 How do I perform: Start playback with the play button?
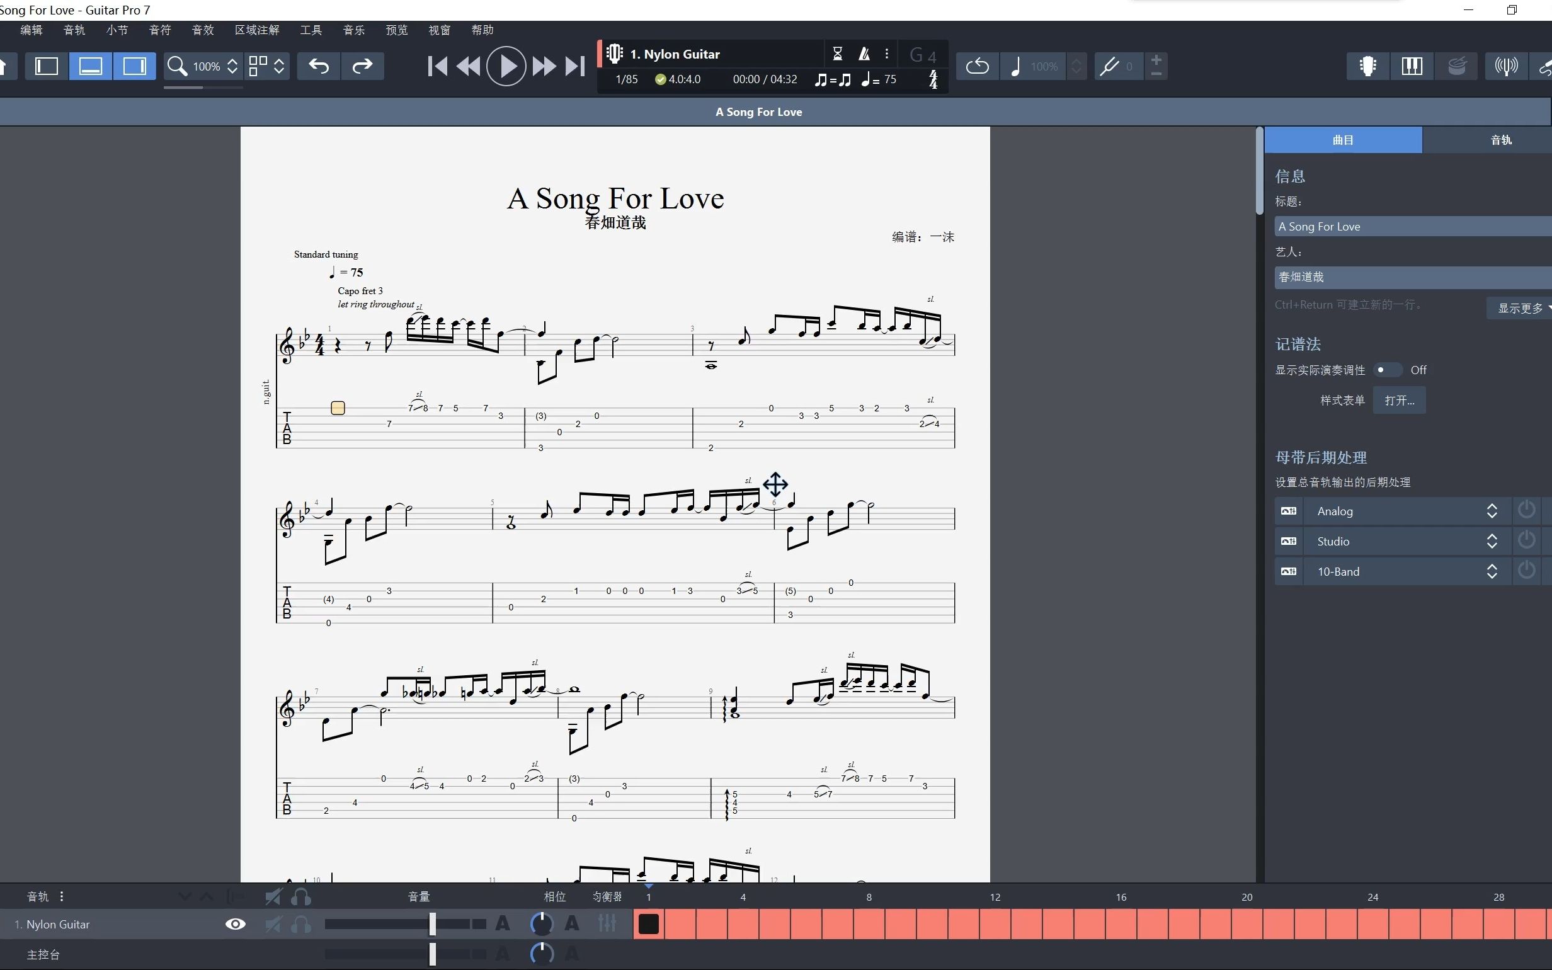click(x=506, y=66)
